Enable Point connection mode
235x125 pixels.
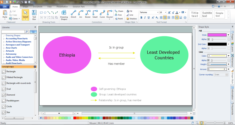click(x=119, y=19)
